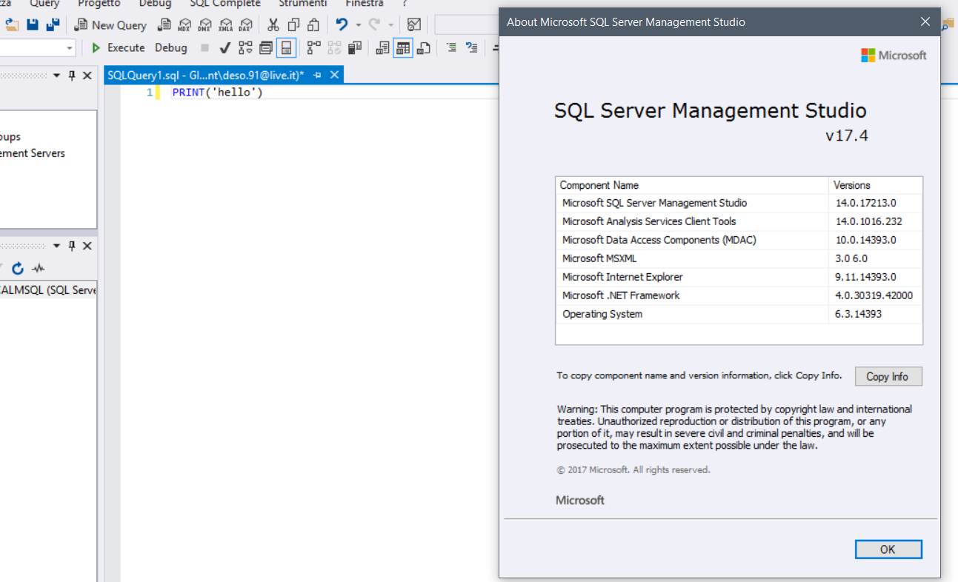Start an Analysis Services MDX query

[x=184, y=24]
